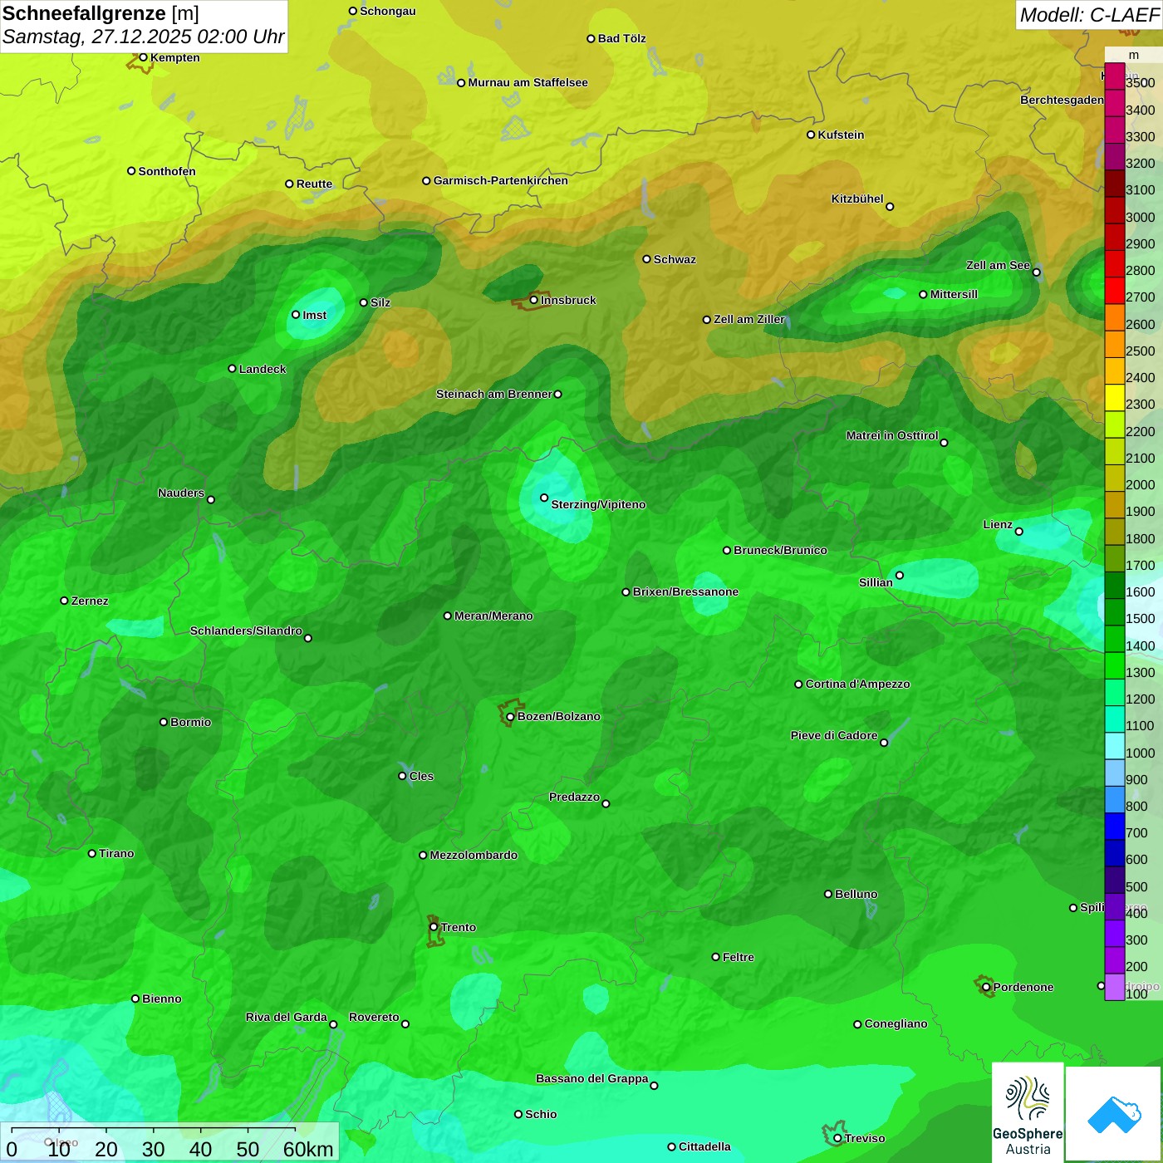Click the Kempten city marker

(143, 57)
